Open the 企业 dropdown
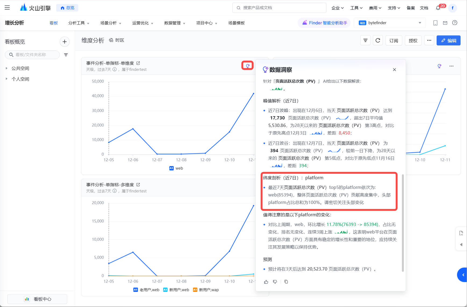 338,8
